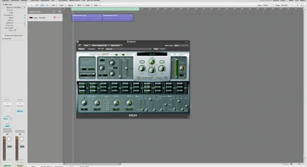The height and width of the screenshot is (167, 307).
Task: Open the Show Channel Strip dropdown
Action: [100, 45]
